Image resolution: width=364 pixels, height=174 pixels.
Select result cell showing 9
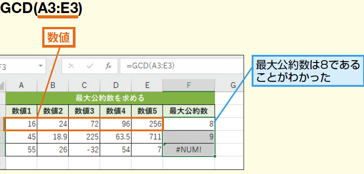[189, 137]
